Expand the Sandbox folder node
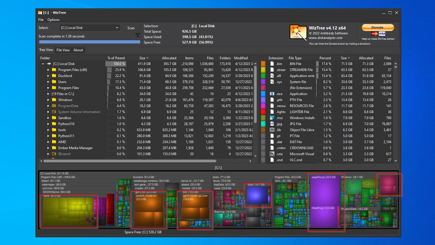435x245 pixels. (48, 118)
